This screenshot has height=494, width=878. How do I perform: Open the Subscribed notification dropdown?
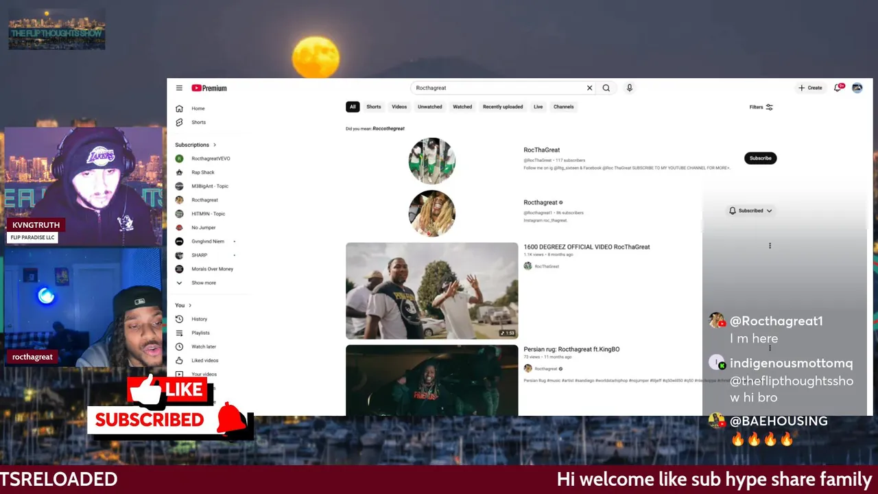point(750,211)
